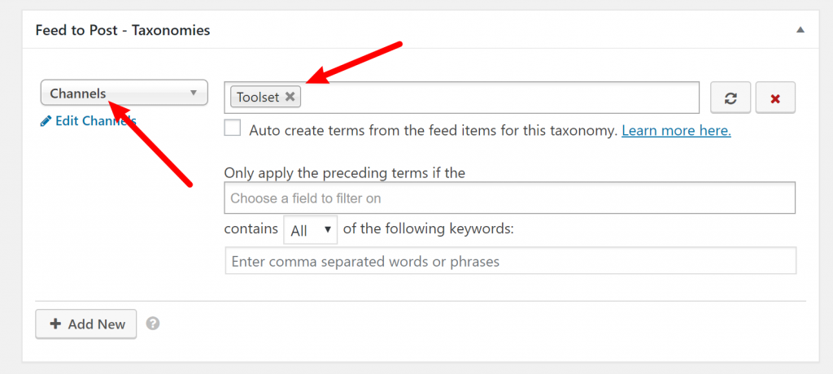This screenshot has height=374, width=833.
Task: Click arrow of the All dropdown
Action: (328, 229)
